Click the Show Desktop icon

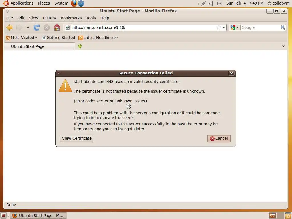[3, 216]
